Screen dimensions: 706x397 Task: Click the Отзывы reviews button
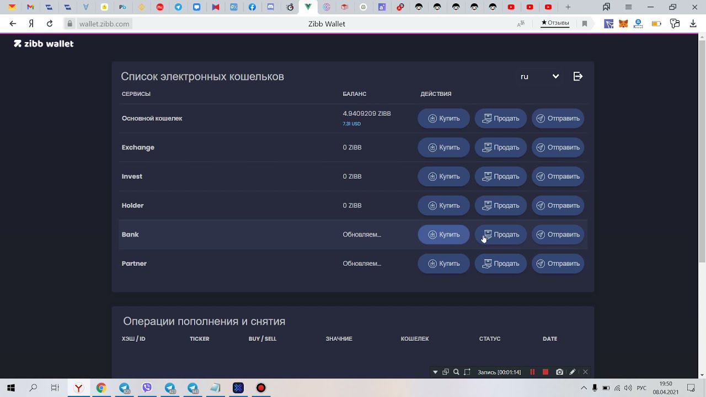[555, 23]
